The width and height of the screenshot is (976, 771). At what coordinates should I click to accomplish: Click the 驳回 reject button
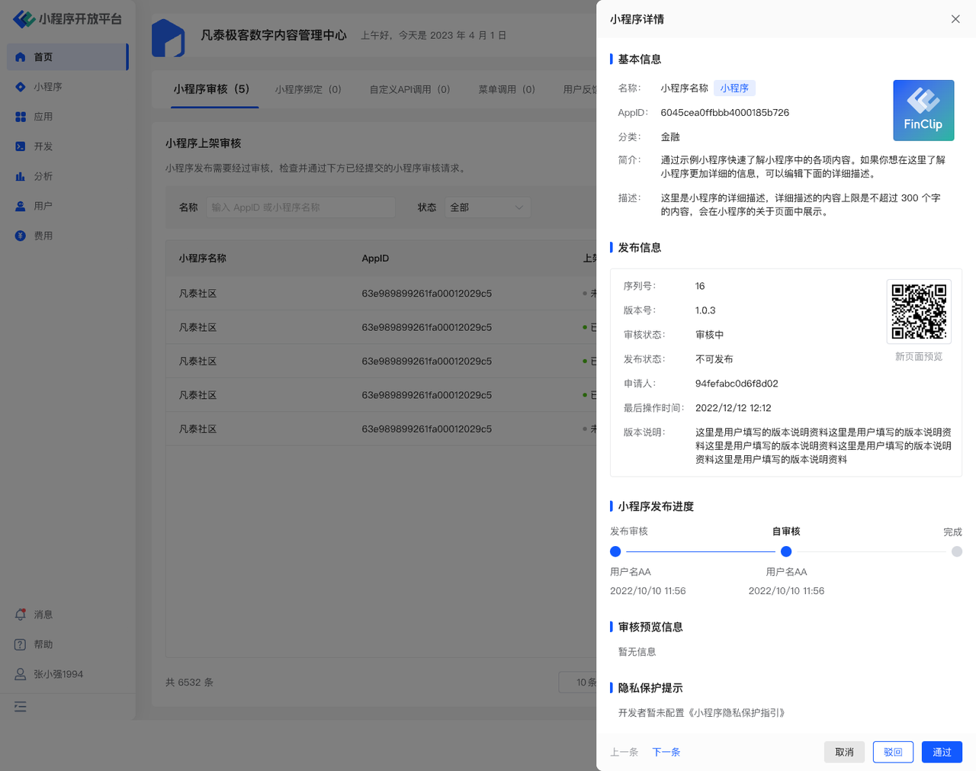[893, 752]
